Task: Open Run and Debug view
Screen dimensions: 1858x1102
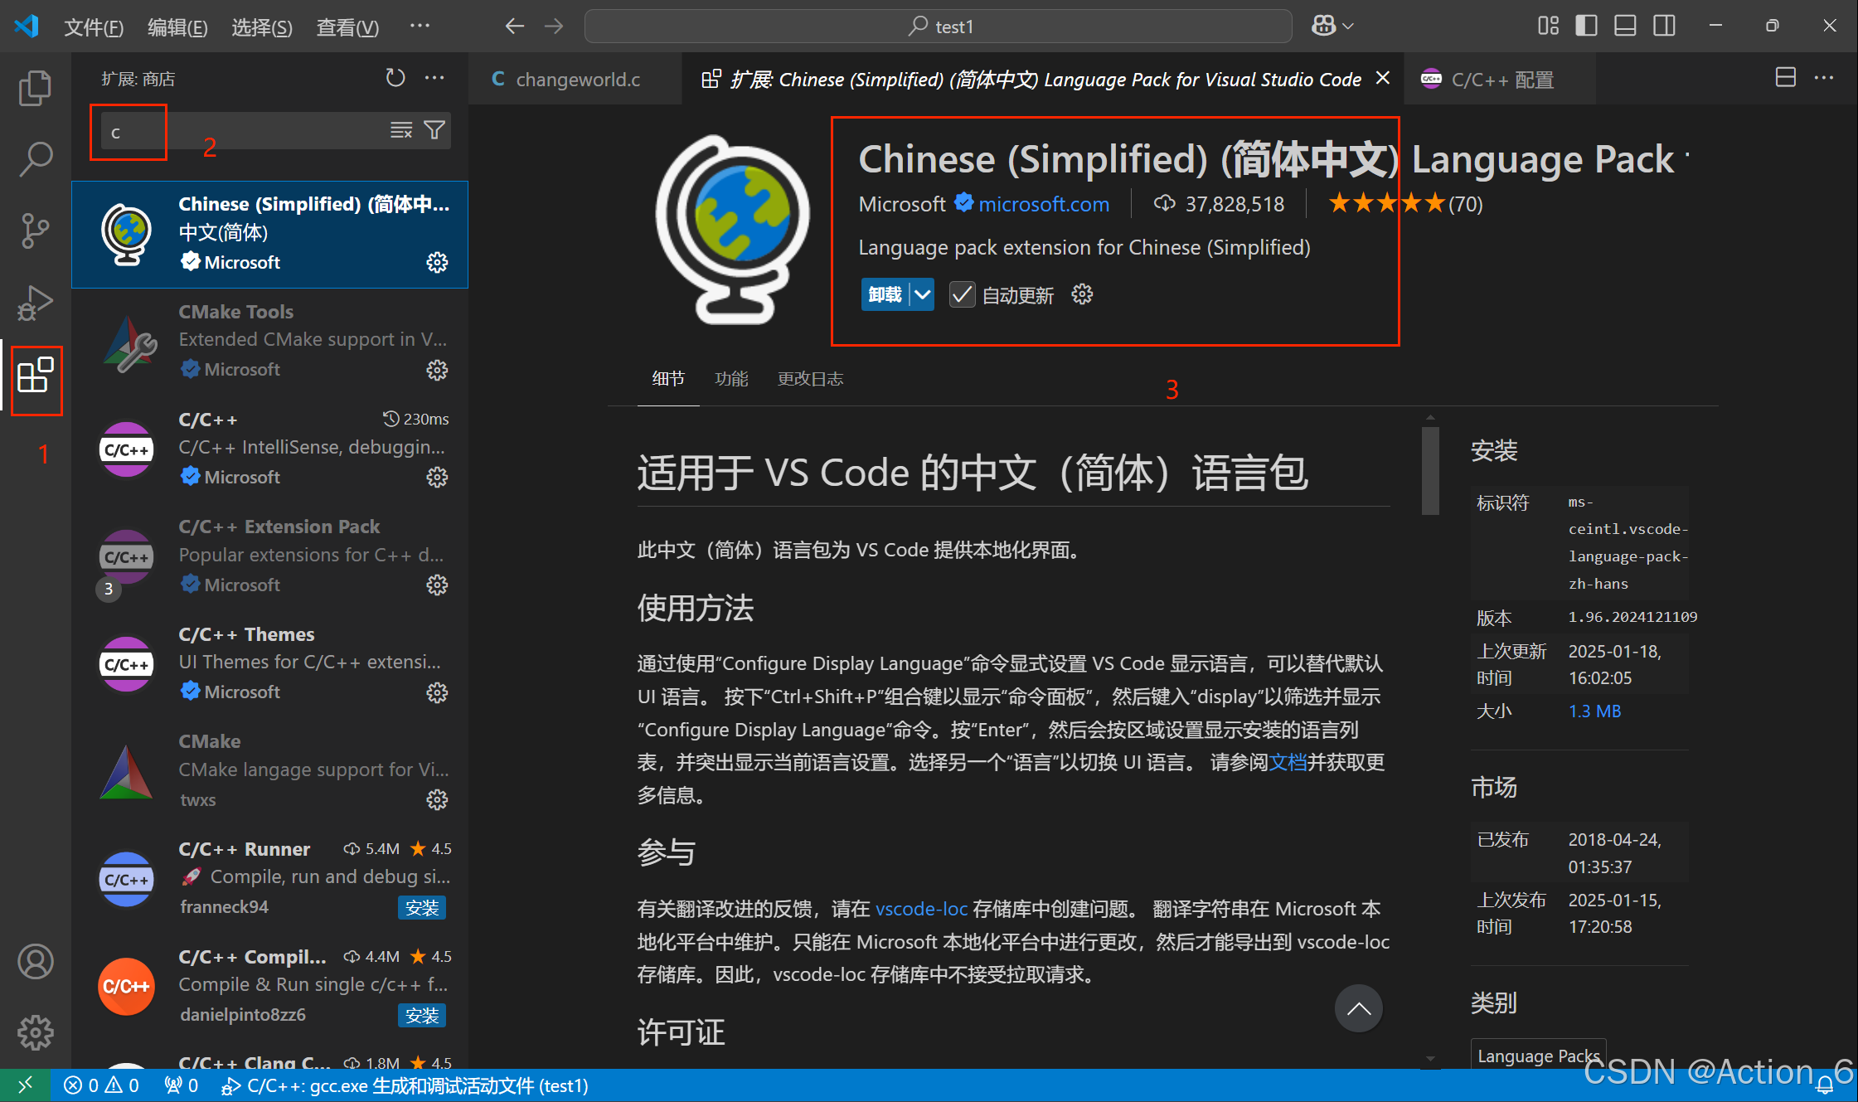Action: click(x=35, y=302)
